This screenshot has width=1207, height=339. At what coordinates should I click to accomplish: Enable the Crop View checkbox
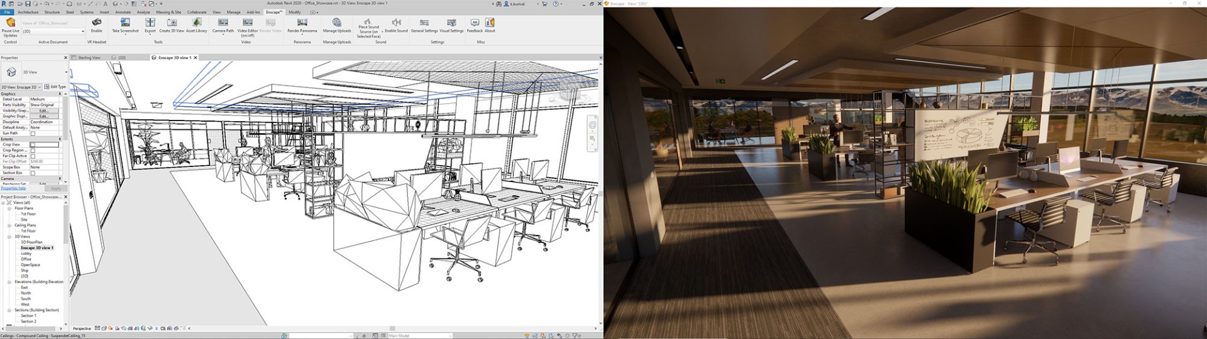[33, 144]
